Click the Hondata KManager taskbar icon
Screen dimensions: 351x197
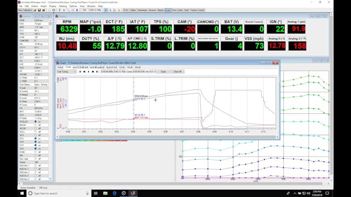coord(133,193)
